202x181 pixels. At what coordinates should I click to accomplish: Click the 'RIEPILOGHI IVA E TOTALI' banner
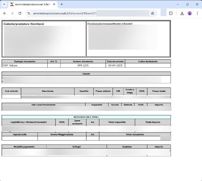86,117
